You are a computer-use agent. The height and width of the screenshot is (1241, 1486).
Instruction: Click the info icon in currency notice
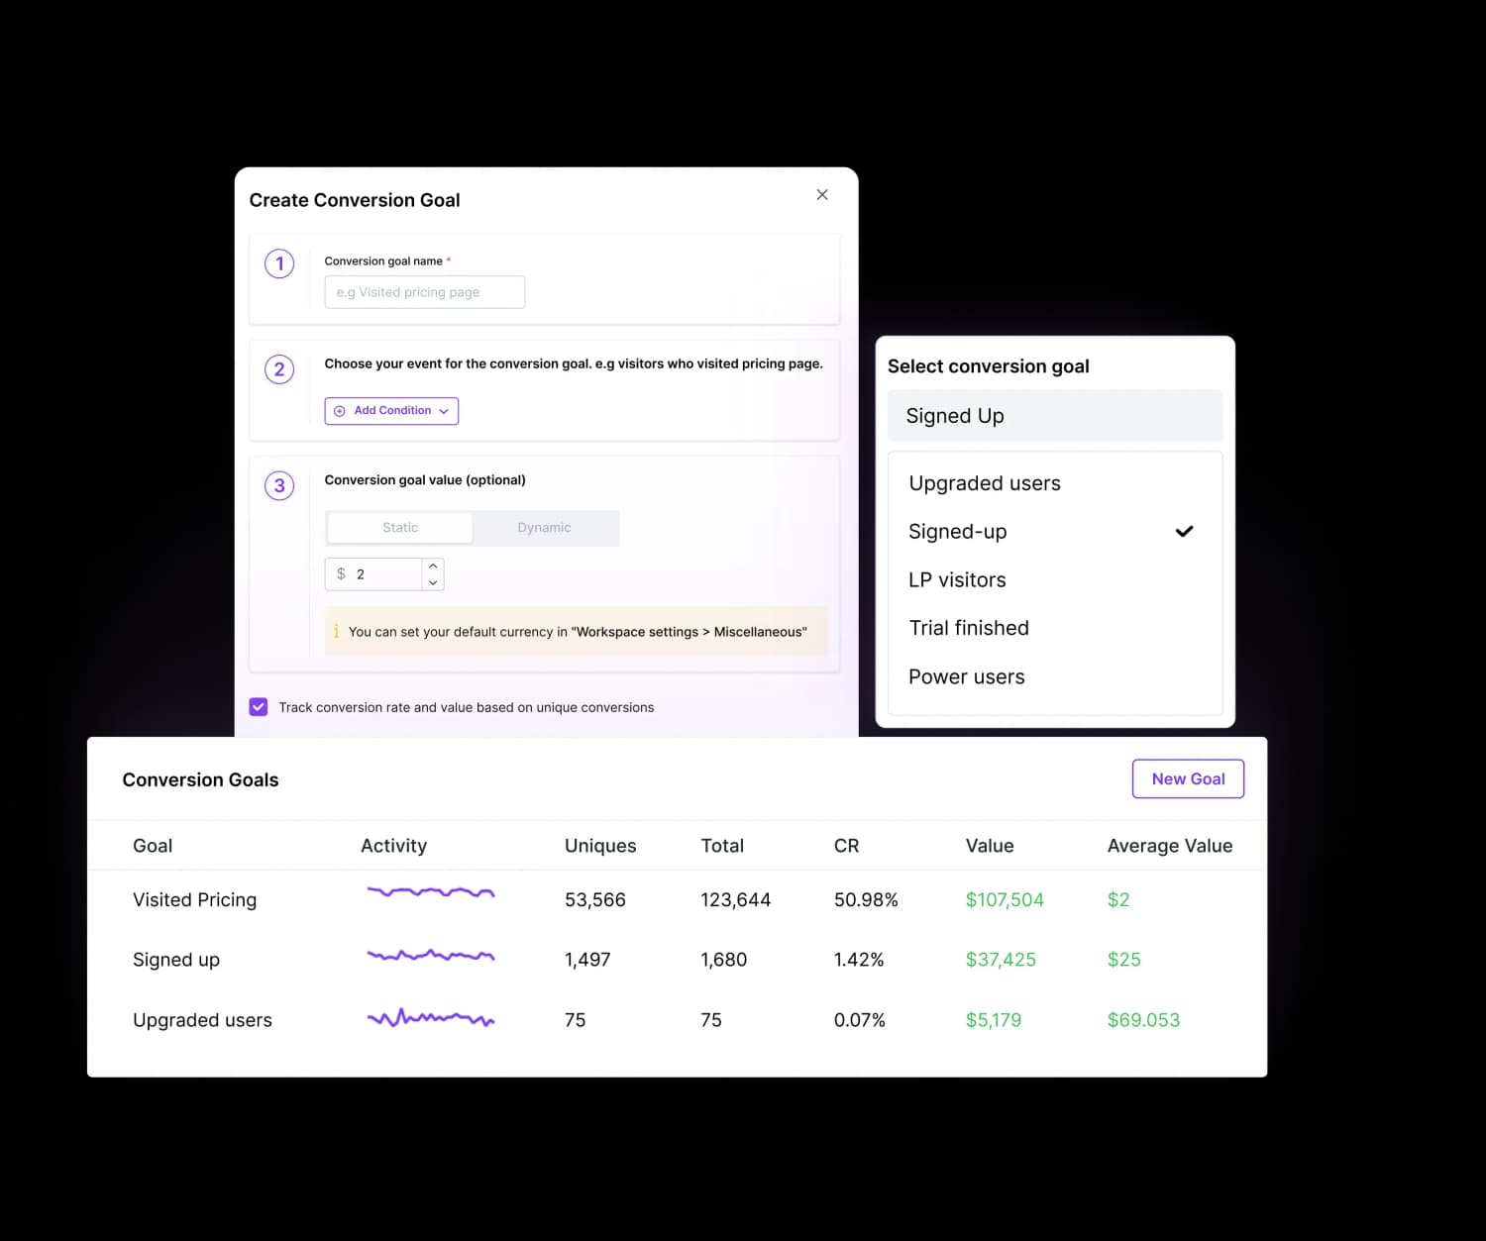pos(337,632)
